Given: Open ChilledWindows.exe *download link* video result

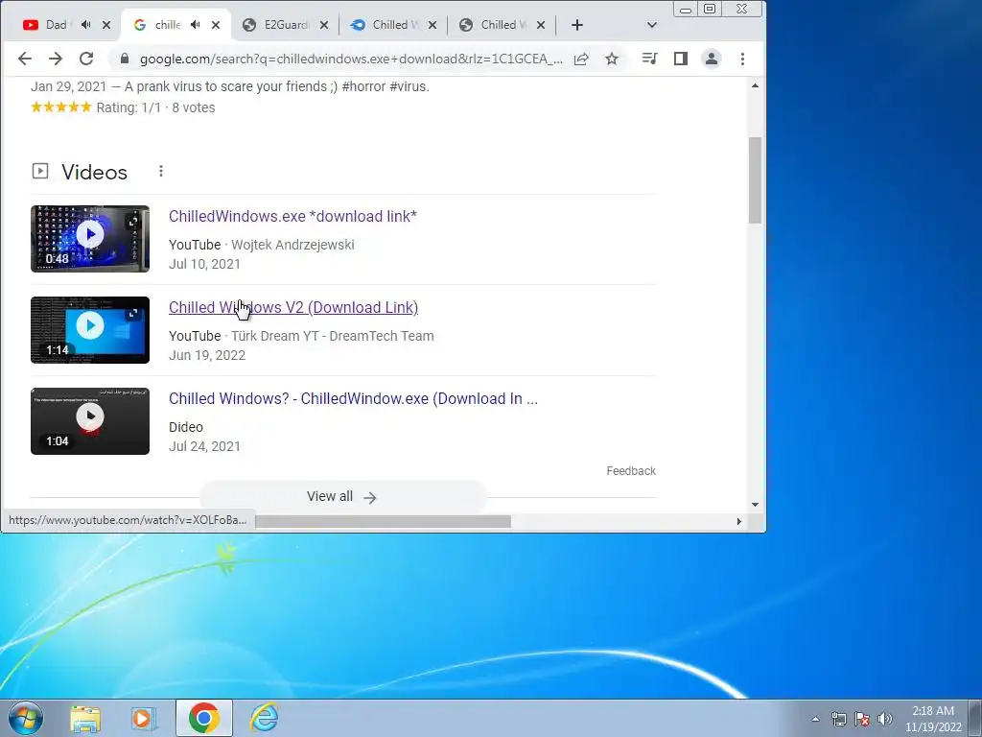Looking at the screenshot, I should tap(292, 216).
